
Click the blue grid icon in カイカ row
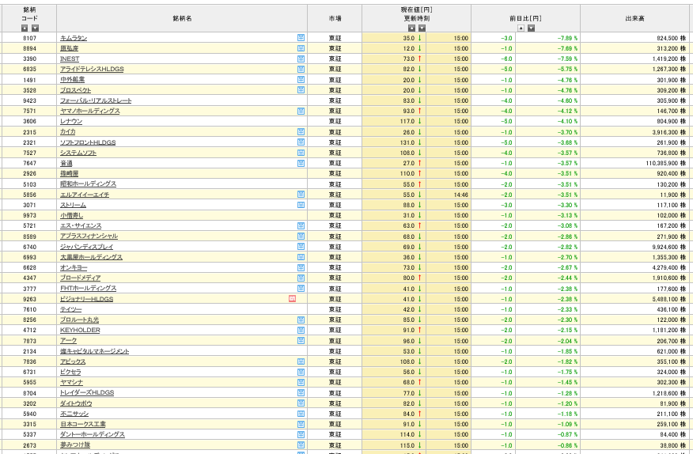click(301, 132)
